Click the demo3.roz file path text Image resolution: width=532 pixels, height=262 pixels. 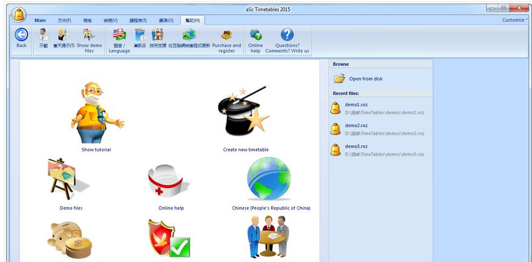[385, 154]
